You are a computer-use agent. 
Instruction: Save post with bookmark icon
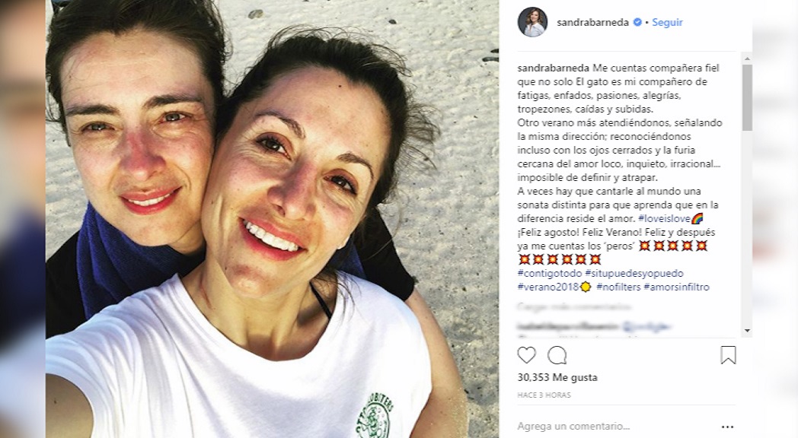tap(728, 355)
